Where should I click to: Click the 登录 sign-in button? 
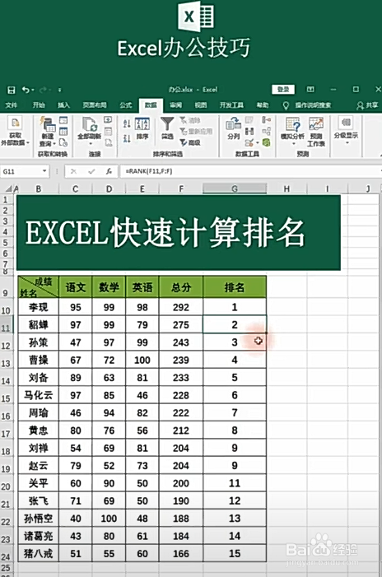[283, 90]
